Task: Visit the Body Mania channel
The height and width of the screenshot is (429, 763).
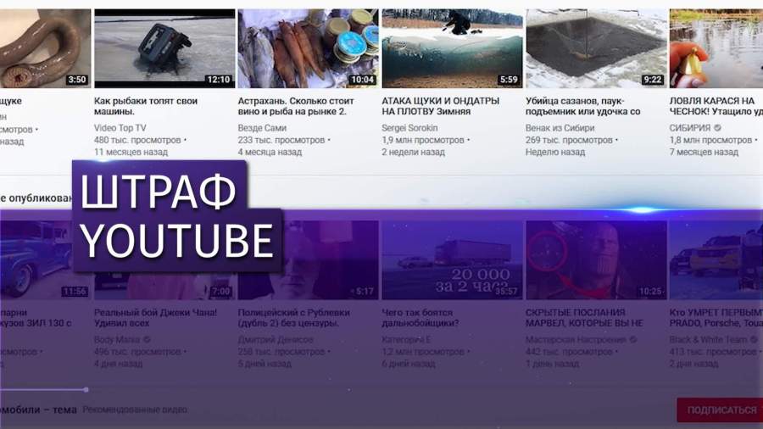Action: [117, 339]
